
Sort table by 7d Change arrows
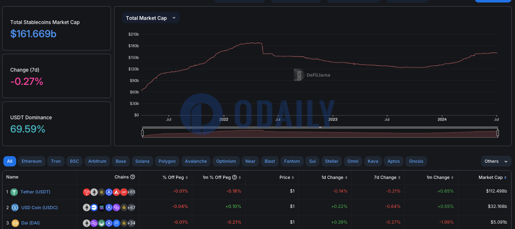(x=400, y=177)
